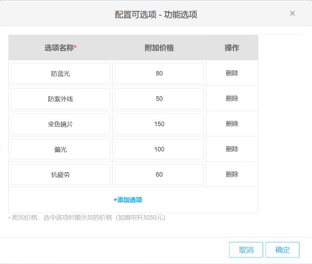Click the 附加价格 column header
This screenshot has height=264, width=312.
point(159,48)
